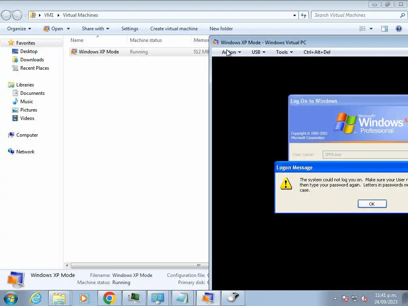Viewport: 408px width, 306px height.
Task: Show hidden system tray icons
Action: (335, 298)
